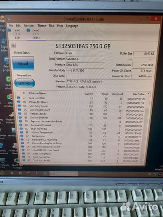
Task: Click status circle beside Total Host Reads
Action: coord(24,160)
